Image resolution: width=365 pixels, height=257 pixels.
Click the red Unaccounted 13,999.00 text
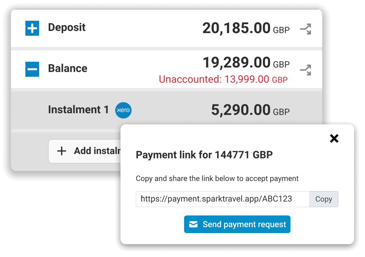223,79
